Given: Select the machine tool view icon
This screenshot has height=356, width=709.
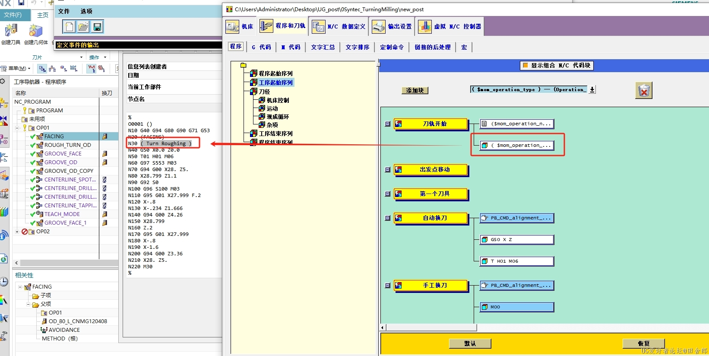Looking at the screenshot, I should click(53, 68).
